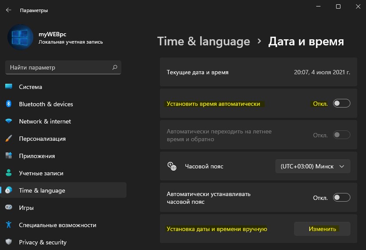Click the Приложения apps icon
This screenshot has height=250, width=366.
(x=9, y=155)
